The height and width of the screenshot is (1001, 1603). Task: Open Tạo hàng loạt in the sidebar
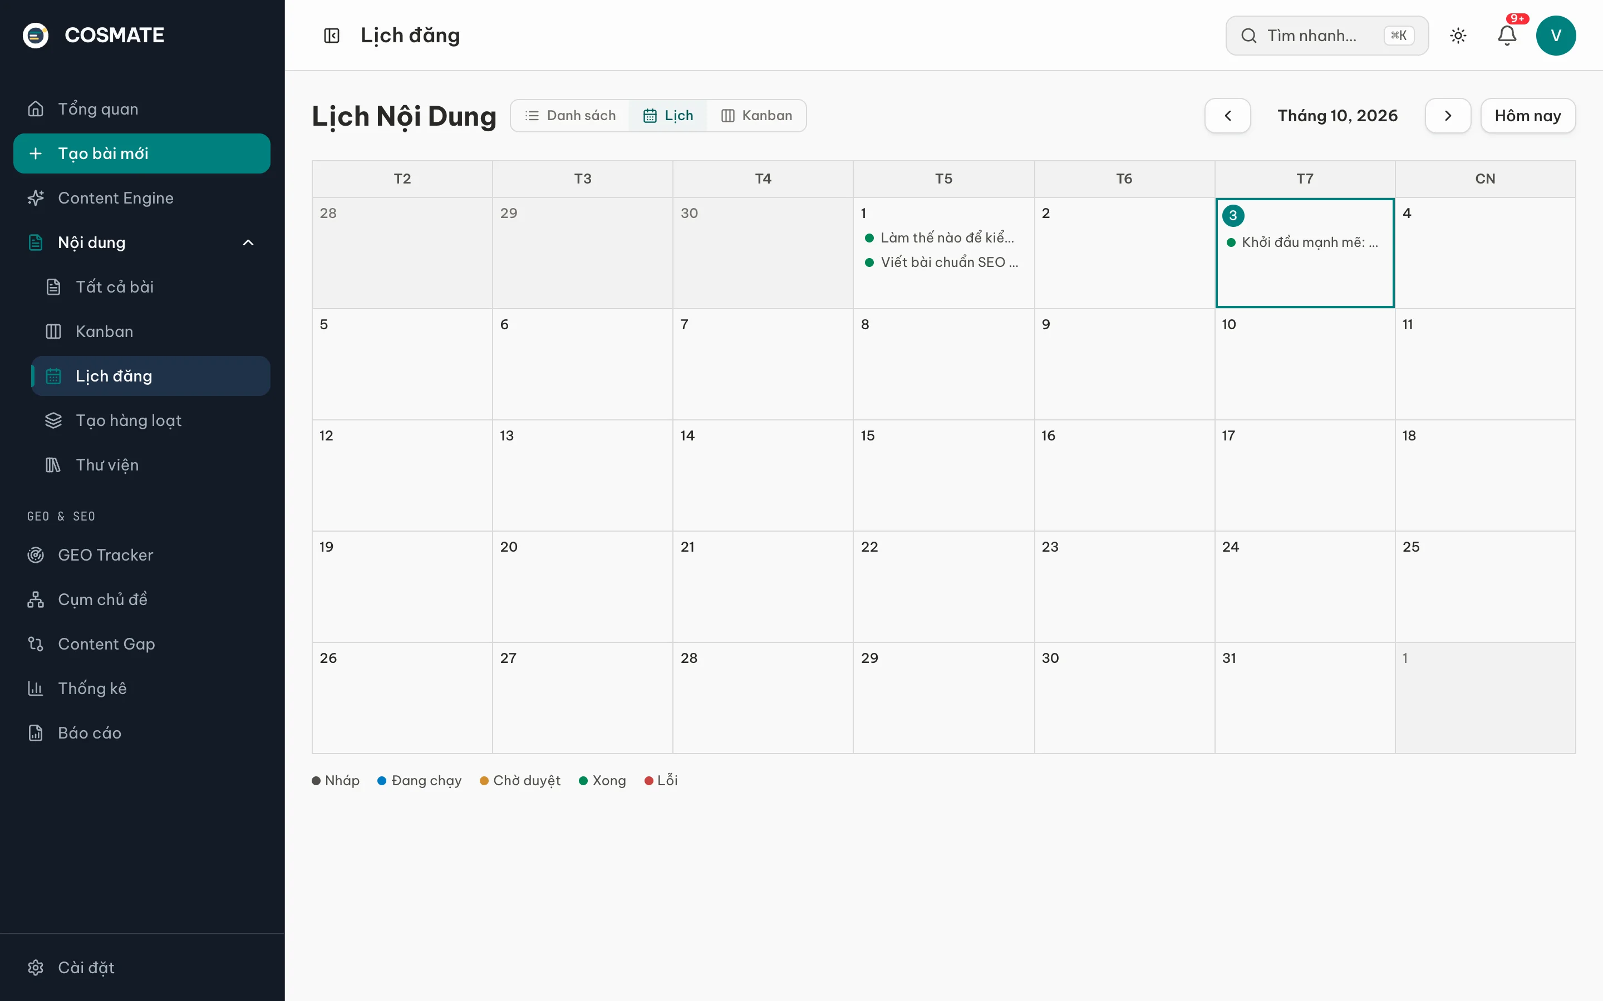[151, 420]
